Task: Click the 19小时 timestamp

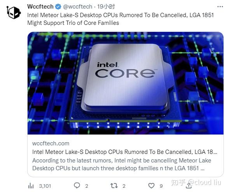Action: (x=106, y=7)
